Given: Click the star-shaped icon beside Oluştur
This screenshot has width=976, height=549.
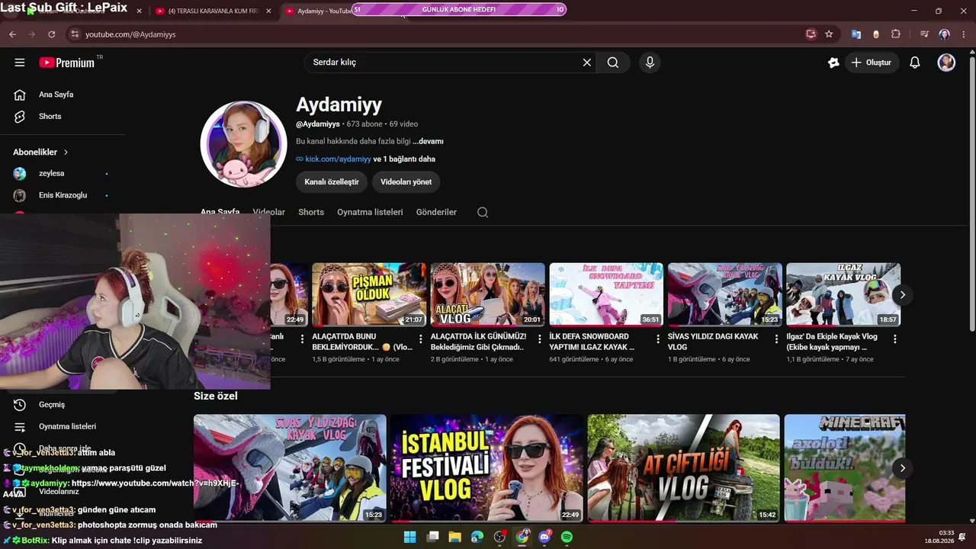Looking at the screenshot, I should 833,63.
